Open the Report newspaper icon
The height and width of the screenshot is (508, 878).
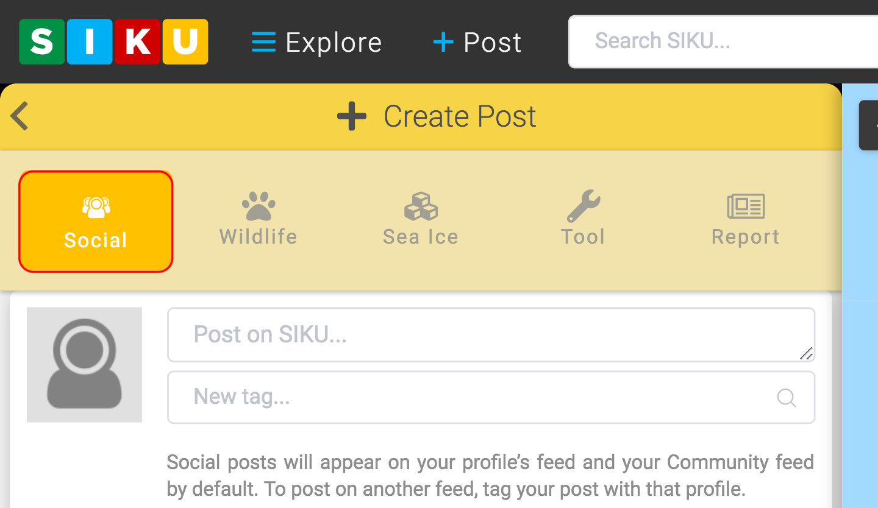coord(745,206)
